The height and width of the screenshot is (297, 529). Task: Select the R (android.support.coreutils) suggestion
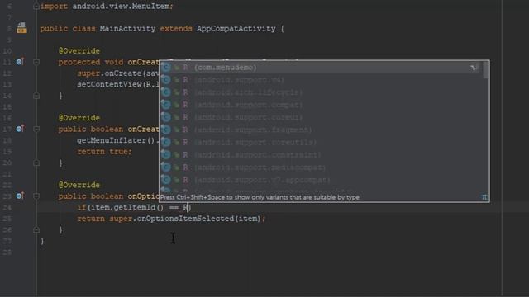pos(322,142)
